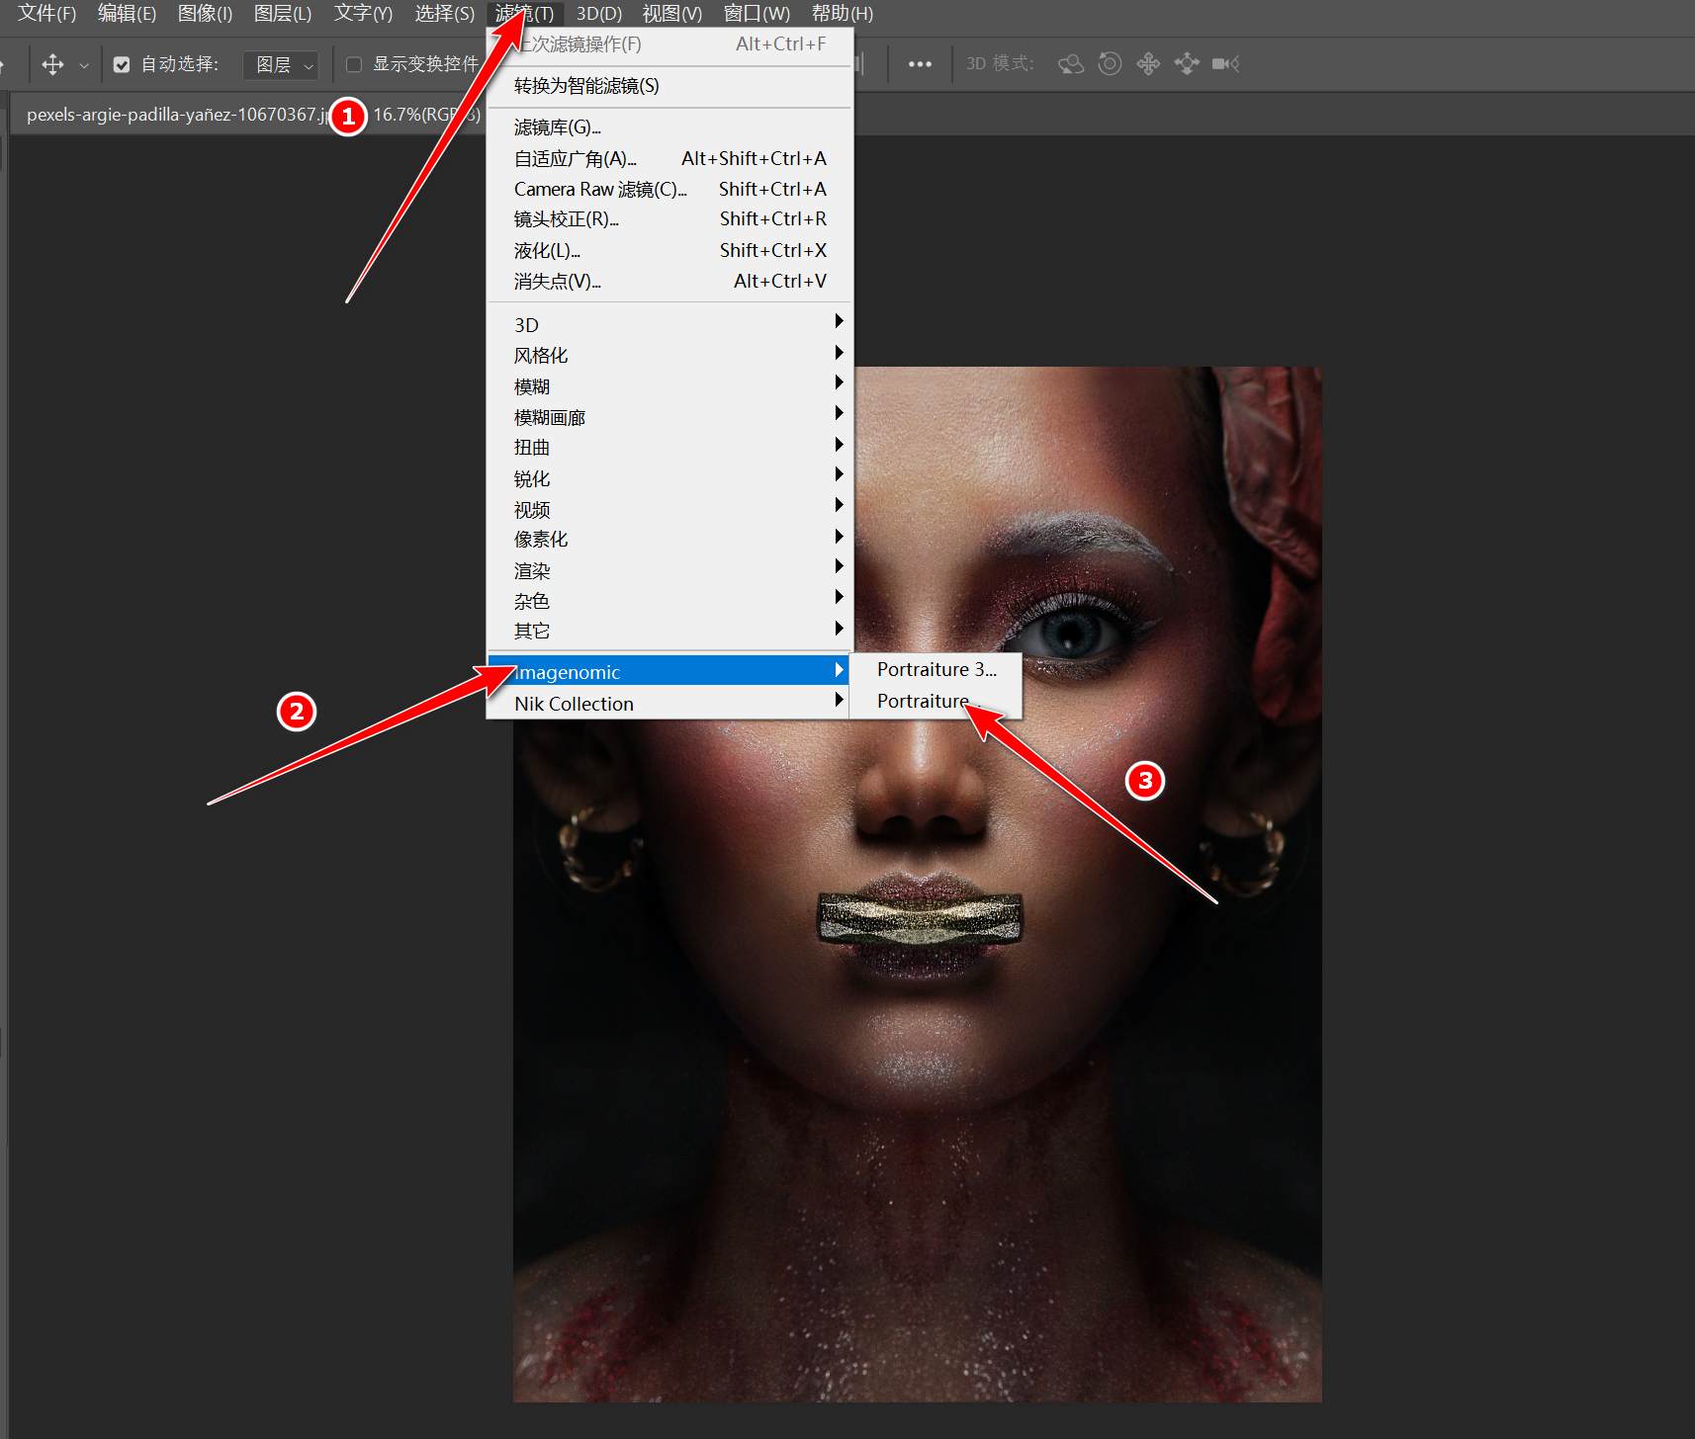Toggle the 自动选择 checkbox
Viewport: 1695px width, 1439px height.
point(122,65)
